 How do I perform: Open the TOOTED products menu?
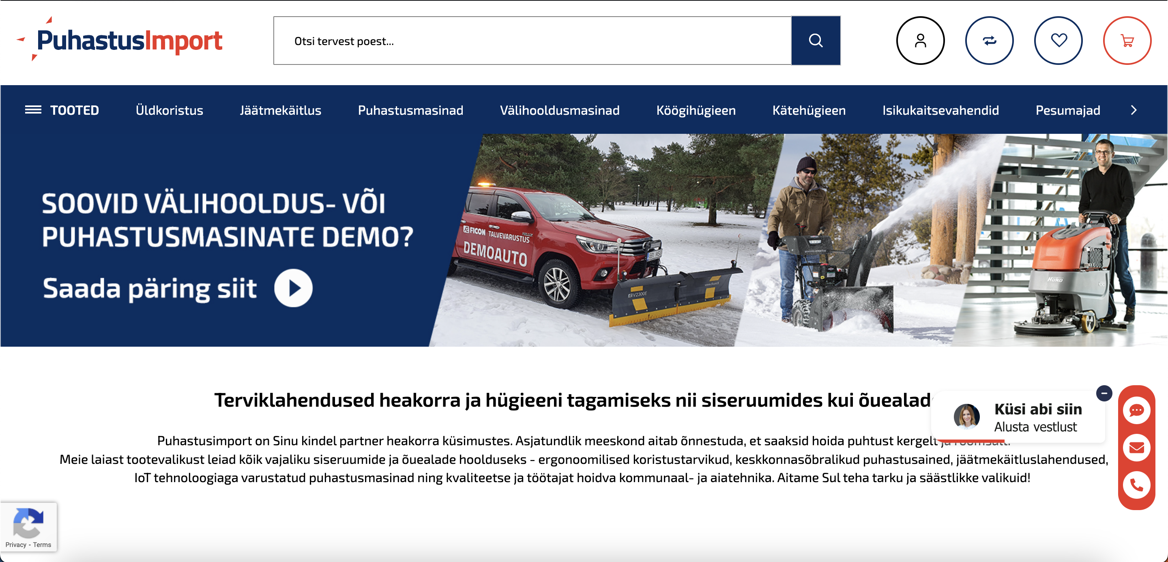tap(74, 110)
